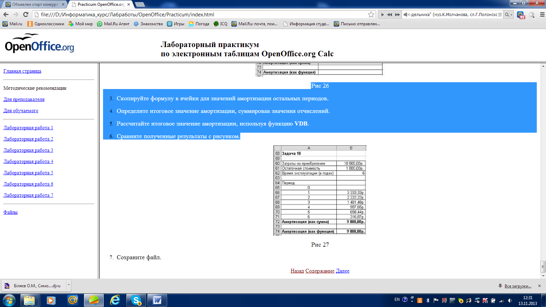
Task: Open a new tab
Action: tap(140, 4)
